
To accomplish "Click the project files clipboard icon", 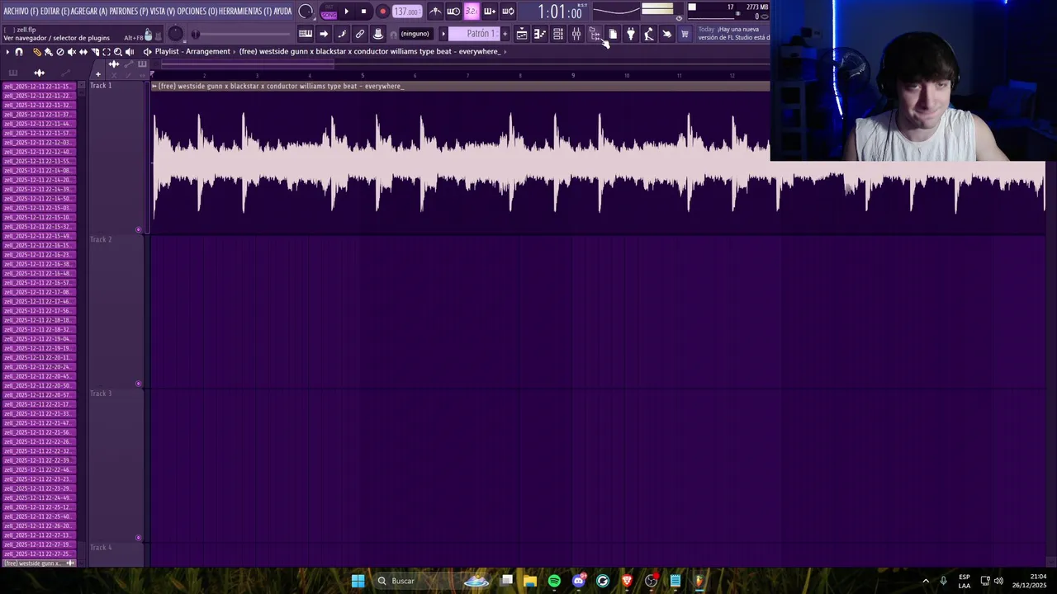I will [x=613, y=34].
